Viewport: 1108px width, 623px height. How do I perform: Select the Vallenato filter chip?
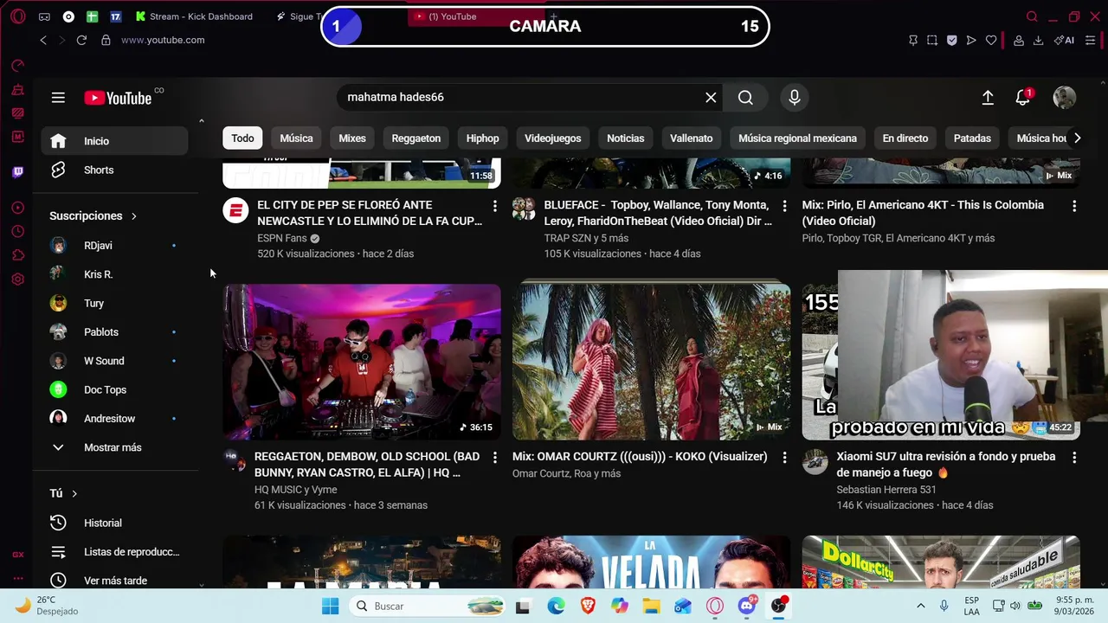tap(691, 138)
